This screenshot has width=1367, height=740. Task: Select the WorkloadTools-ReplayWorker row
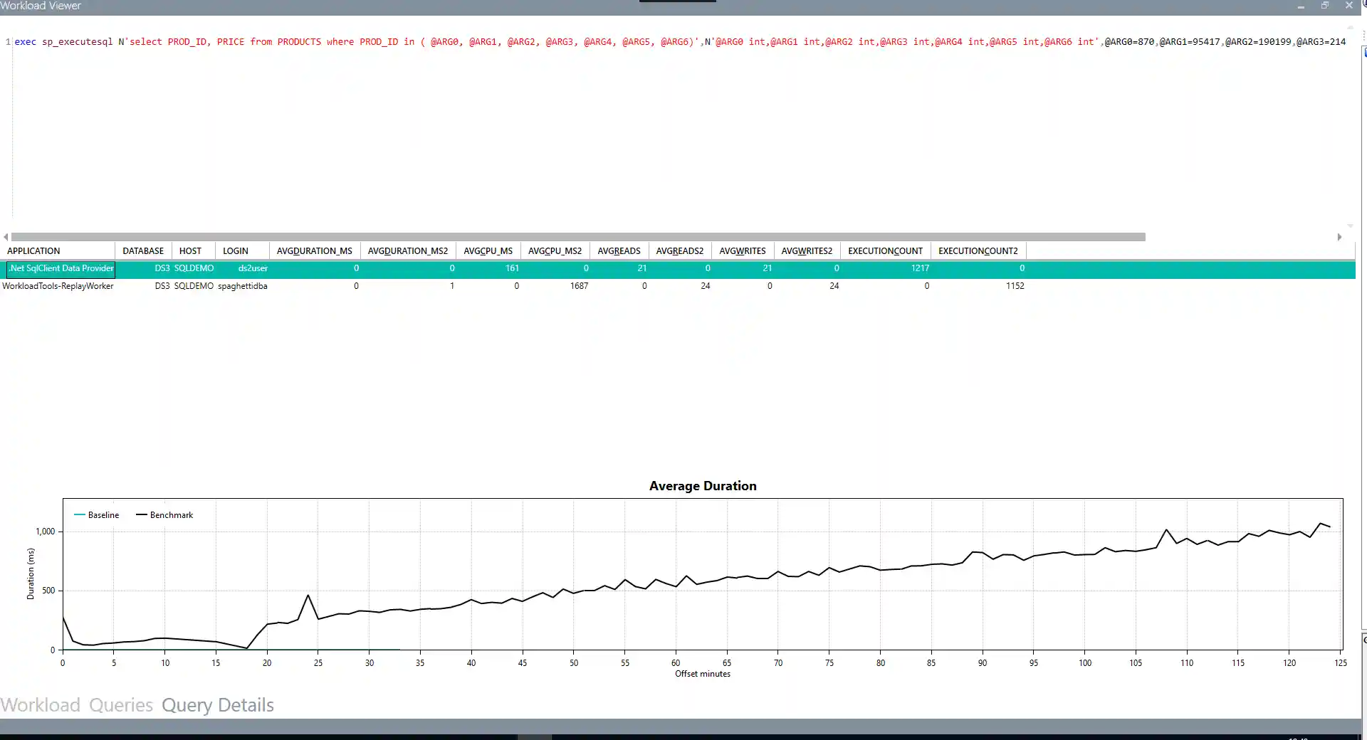point(58,286)
